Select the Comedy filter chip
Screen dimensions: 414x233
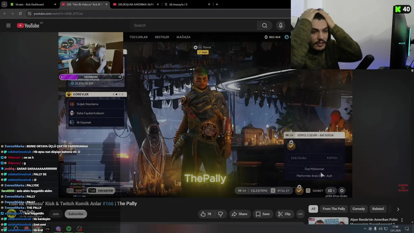358,209
